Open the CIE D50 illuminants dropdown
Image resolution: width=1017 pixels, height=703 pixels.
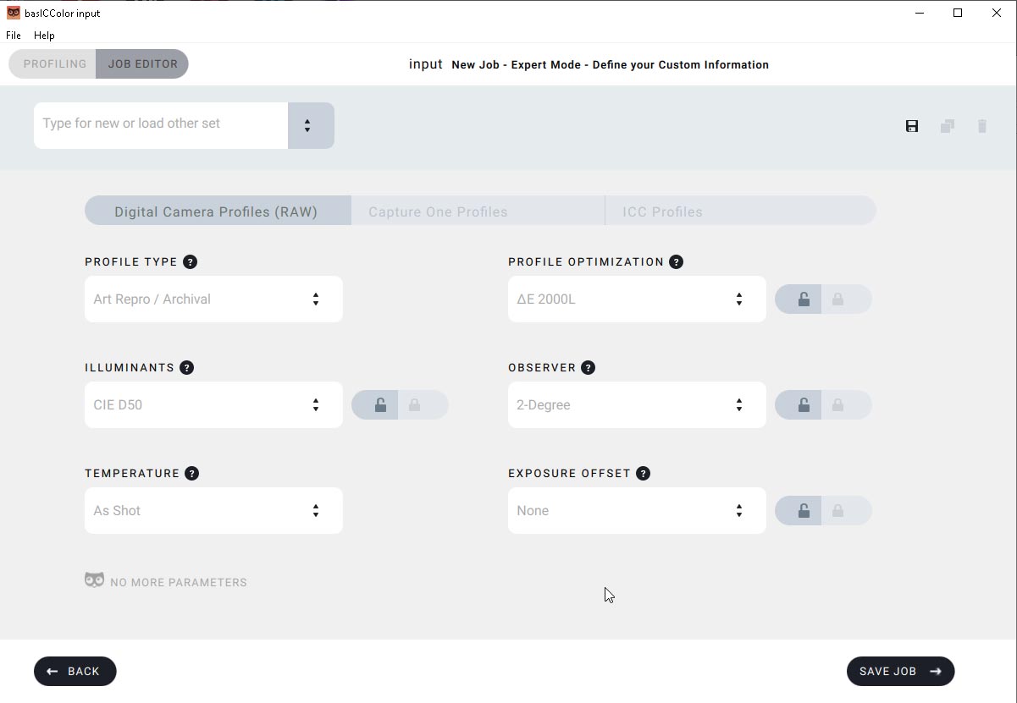point(213,404)
